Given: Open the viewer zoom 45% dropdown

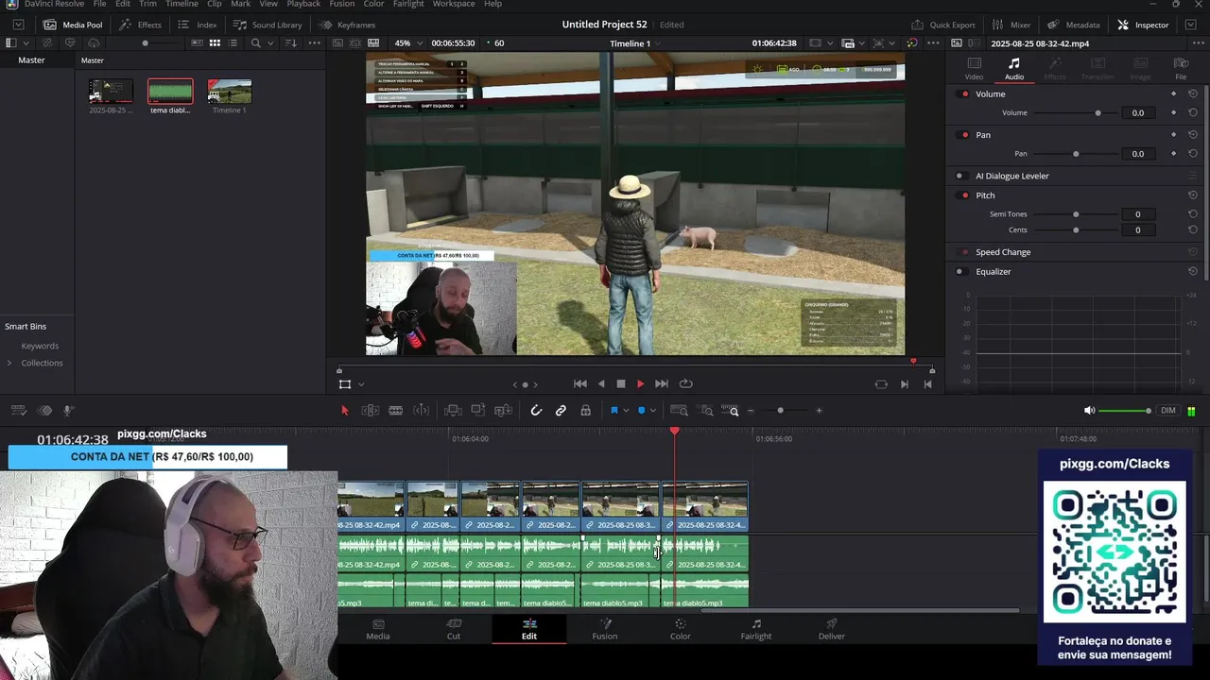Looking at the screenshot, I should (408, 43).
